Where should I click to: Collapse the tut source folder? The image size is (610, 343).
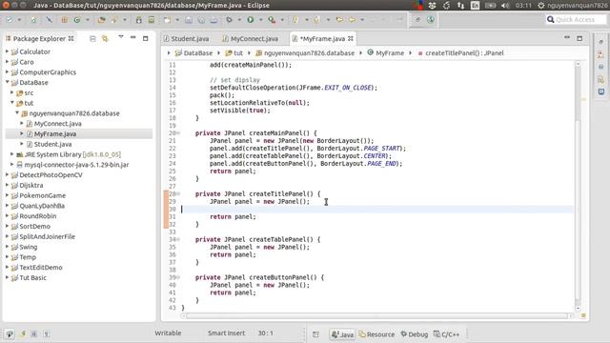tap(12, 103)
